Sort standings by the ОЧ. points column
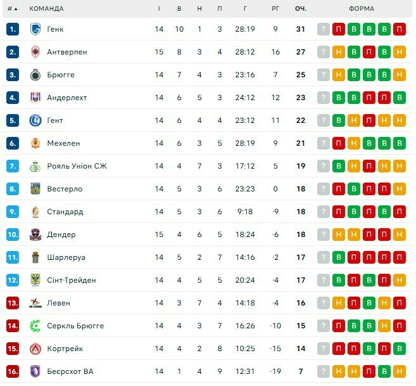Viewport: 416px width, 386px height. point(301,9)
